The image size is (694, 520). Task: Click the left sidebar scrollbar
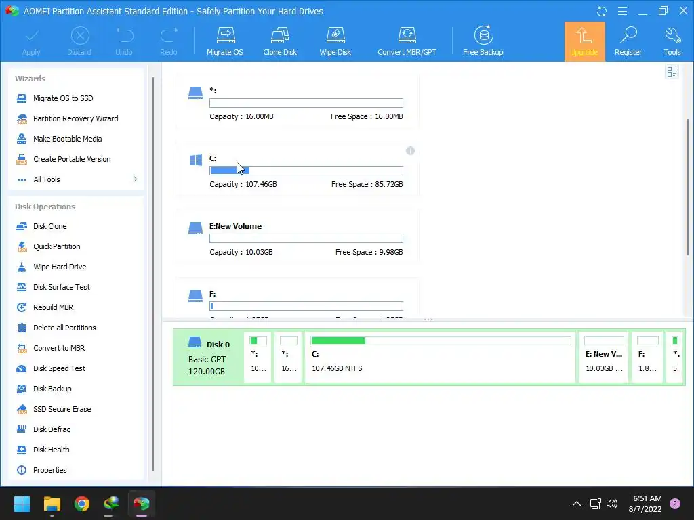(x=153, y=274)
